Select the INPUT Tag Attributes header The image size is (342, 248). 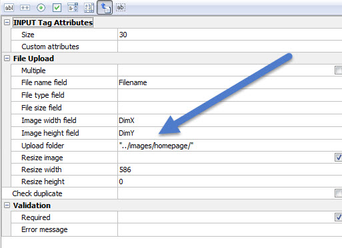tap(53, 23)
